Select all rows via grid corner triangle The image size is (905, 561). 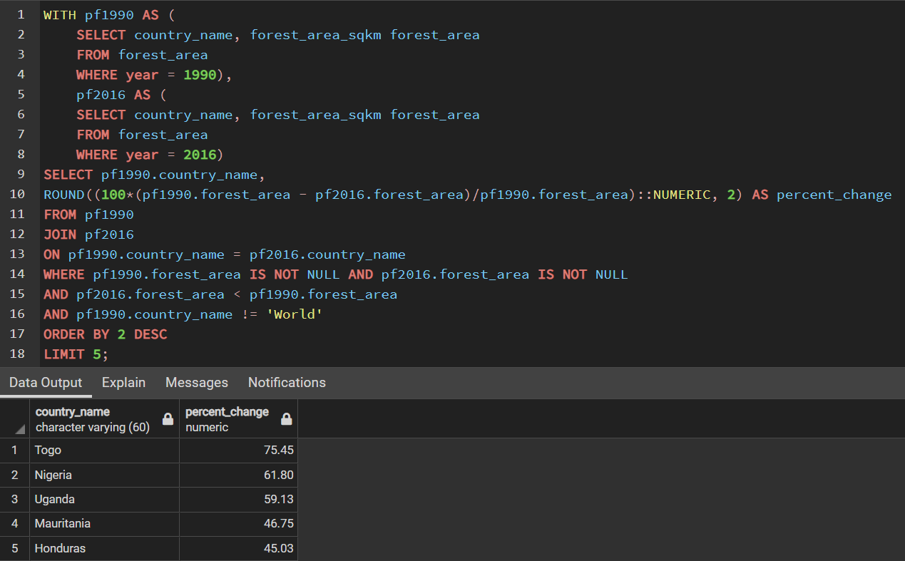[x=19, y=429]
